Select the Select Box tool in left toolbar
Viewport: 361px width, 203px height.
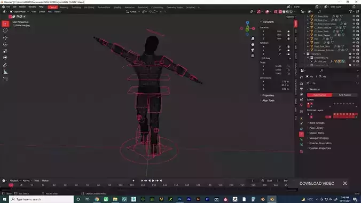point(5,24)
